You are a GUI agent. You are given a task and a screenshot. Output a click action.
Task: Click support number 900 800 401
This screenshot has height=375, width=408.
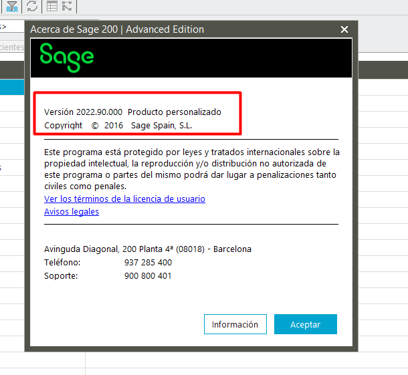(x=148, y=276)
